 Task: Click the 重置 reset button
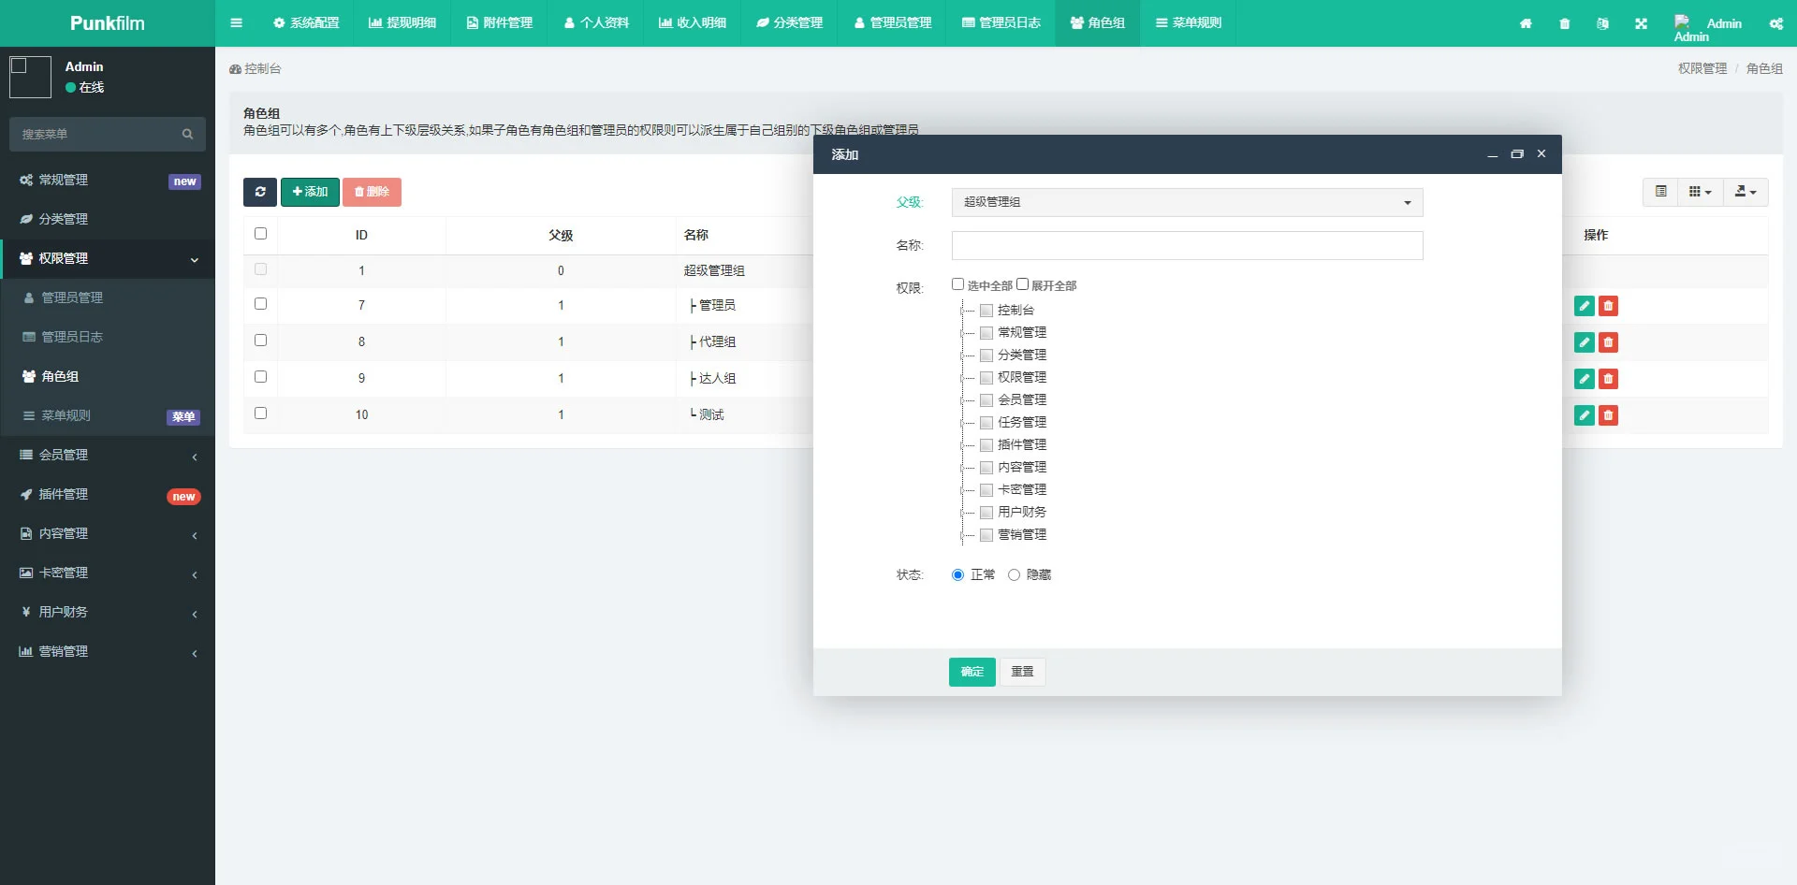pyautogui.click(x=1022, y=672)
